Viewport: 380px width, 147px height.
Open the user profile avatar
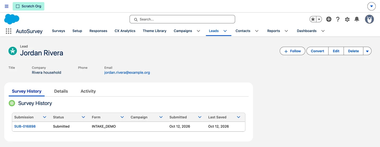point(369,19)
